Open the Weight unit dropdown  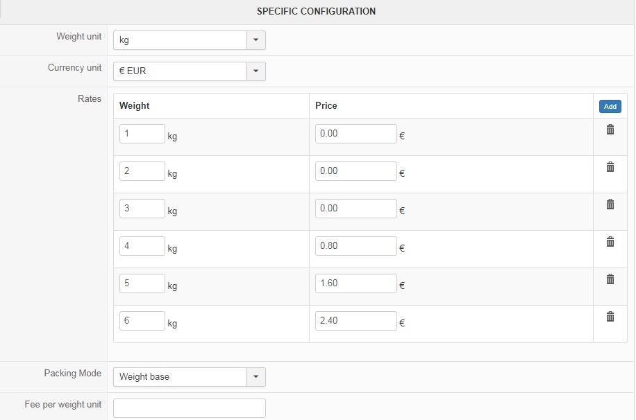click(x=256, y=40)
